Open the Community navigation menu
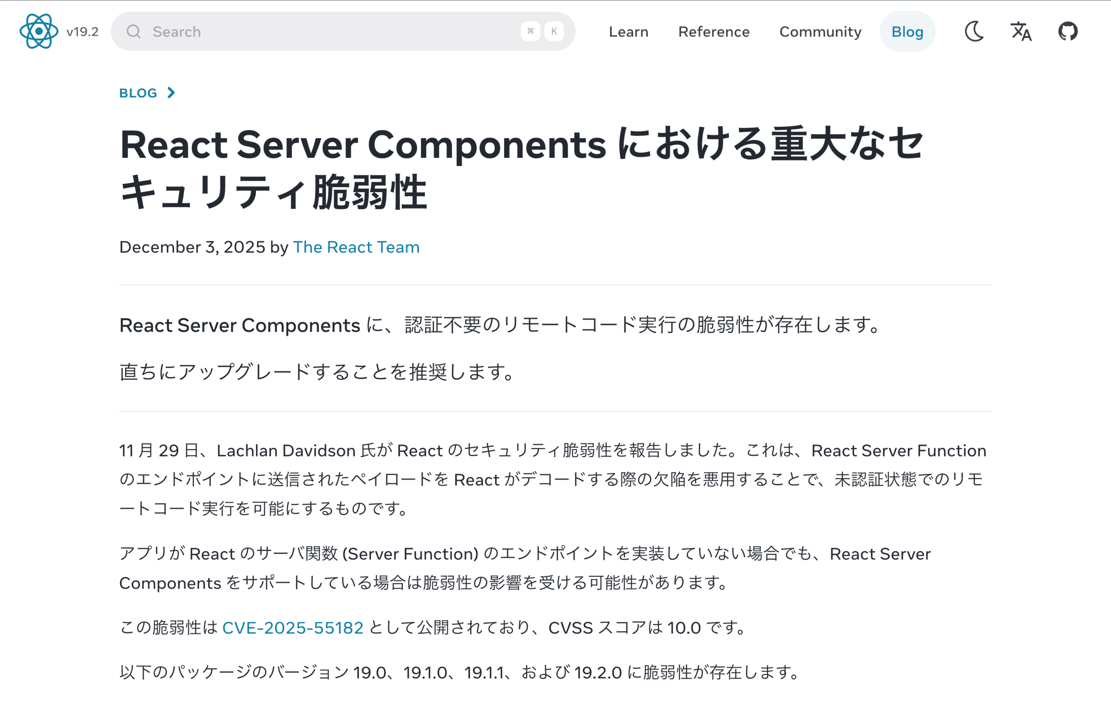Screen dimensions: 1111x719 click(x=820, y=31)
